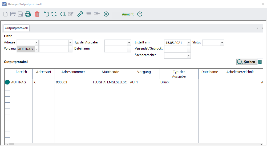The height and width of the screenshot is (146, 267).
Task: Switch to the Outputprotokoll tab
Action: coord(16,28)
